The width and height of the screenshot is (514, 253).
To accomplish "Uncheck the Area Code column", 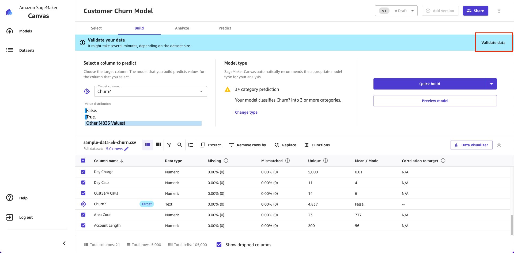I will [83, 215].
